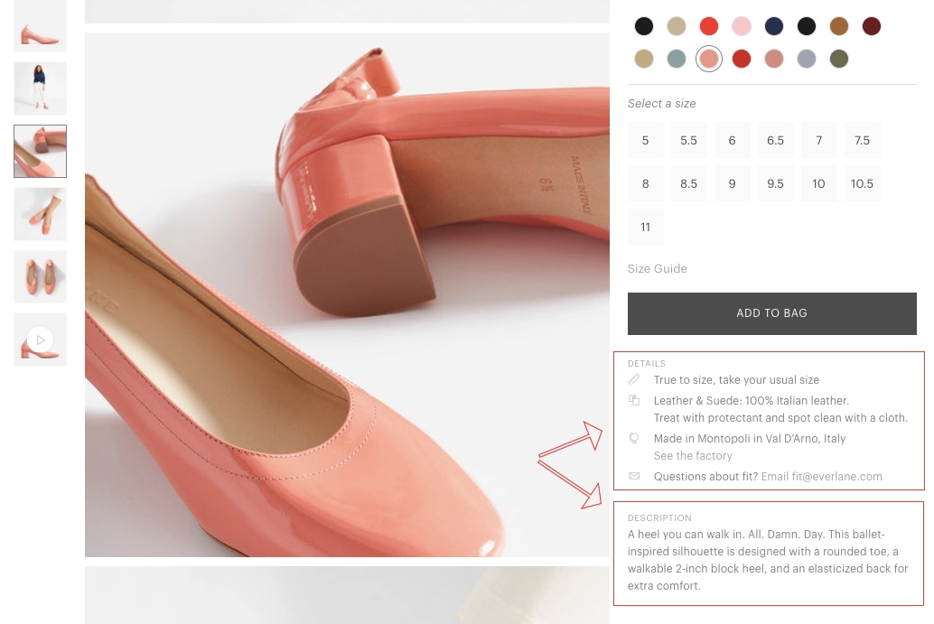View the top-down shoe pair thumbnail
This screenshot has height=624, width=934.
tap(40, 276)
